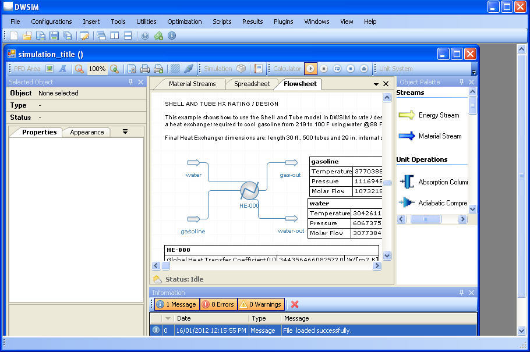Click the Save As icon beside Open
This screenshot has width=530, height=352.
coord(41,35)
